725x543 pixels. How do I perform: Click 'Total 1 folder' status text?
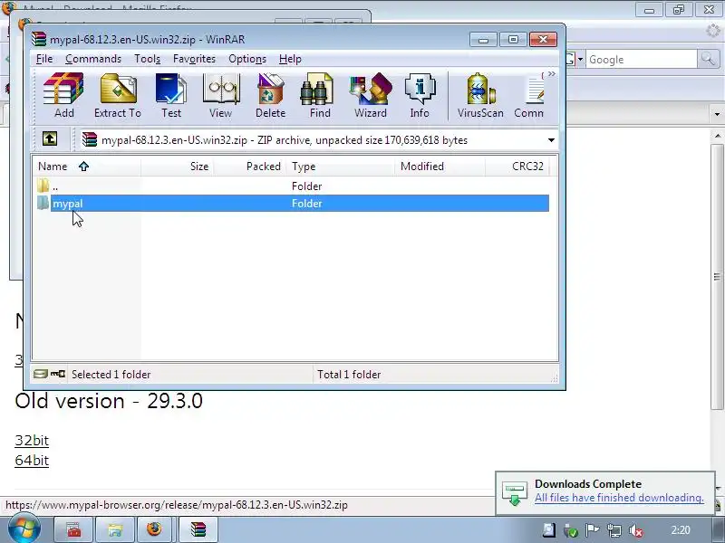coord(349,375)
